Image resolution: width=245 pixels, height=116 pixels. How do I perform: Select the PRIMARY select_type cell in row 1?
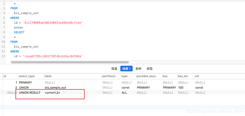click(x=25, y=82)
